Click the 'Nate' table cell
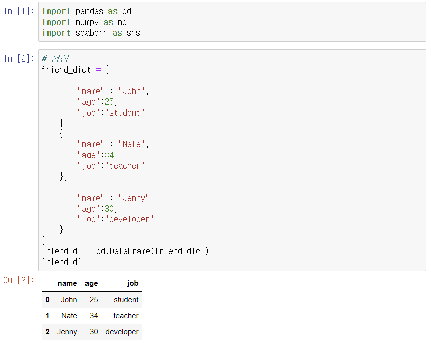 (69, 316)
